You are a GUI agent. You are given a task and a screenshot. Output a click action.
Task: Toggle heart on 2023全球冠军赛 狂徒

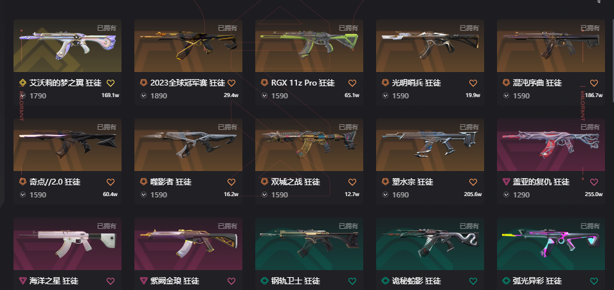click(x=231, y=83)
